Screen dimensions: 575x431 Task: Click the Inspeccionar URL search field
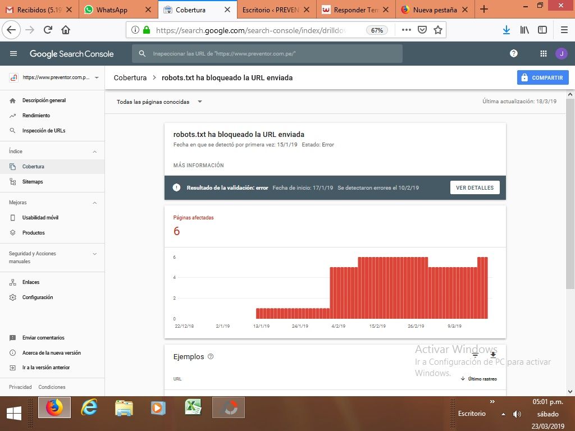click(x=267, y=53)
